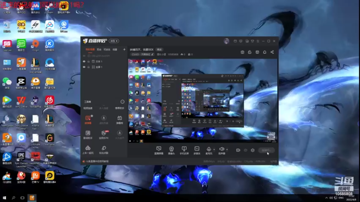Lock the 全屏 1 layer
Image resolution: width=360 pixels, height=202 pixels.
coord(88,67)
